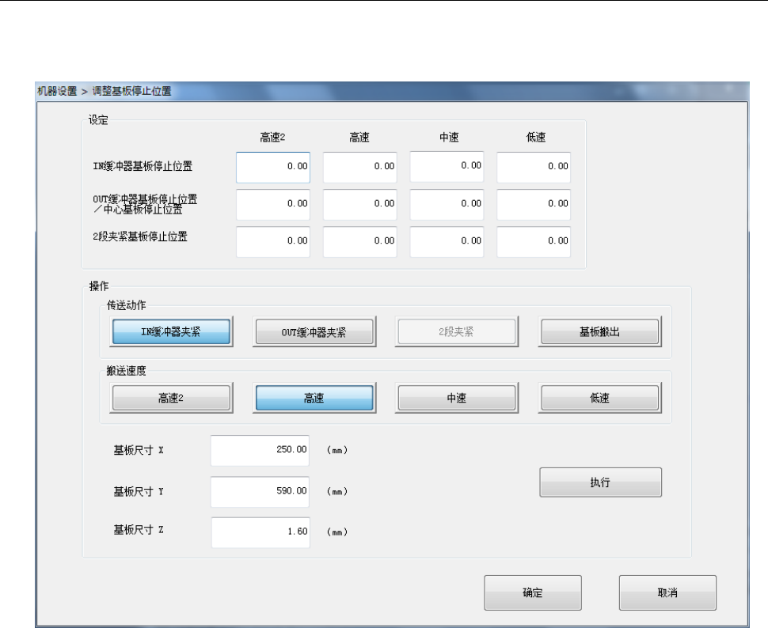768x628 pixels.
Task: Edit 2段夹紧基板停止位置 中速 field
Action: [447, 242]
